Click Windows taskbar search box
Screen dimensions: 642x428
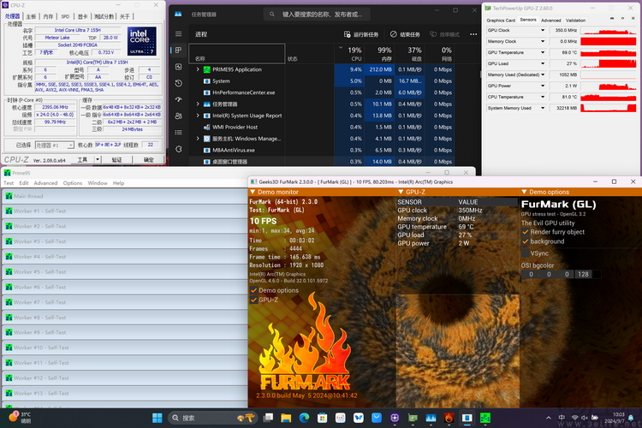(211, 418)
